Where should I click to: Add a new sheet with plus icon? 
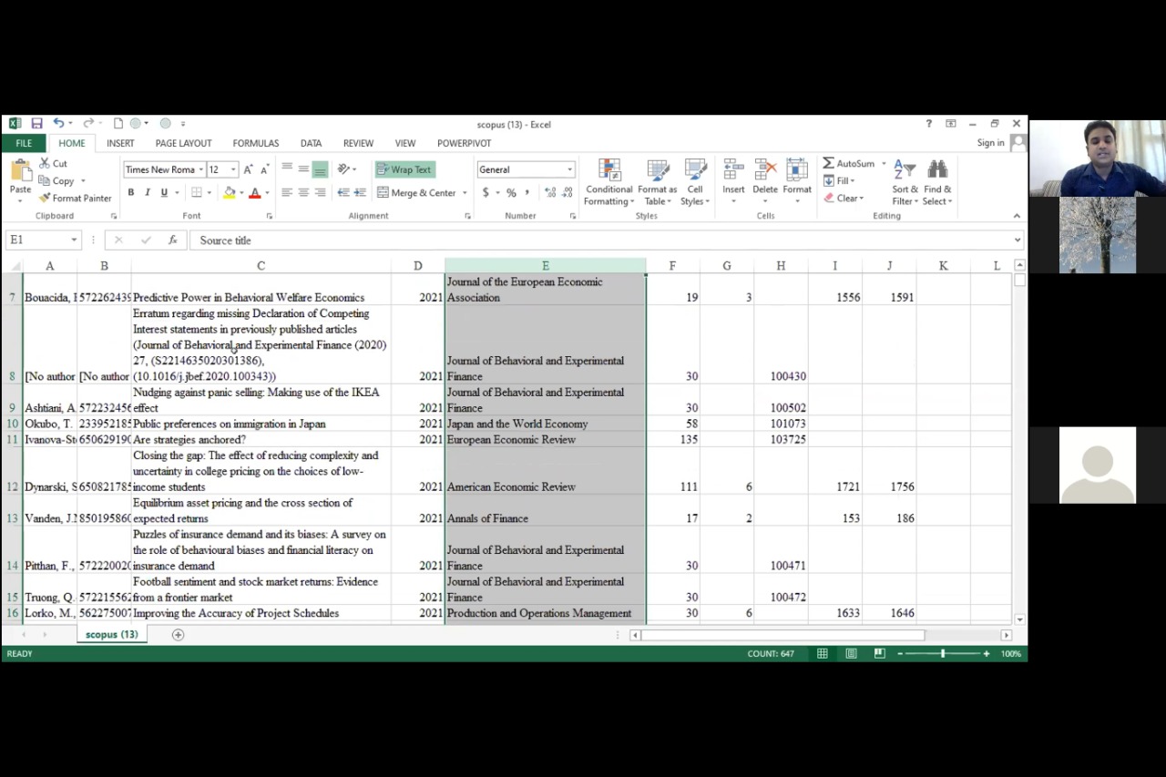pyautogui.click(x=178, y=635)
